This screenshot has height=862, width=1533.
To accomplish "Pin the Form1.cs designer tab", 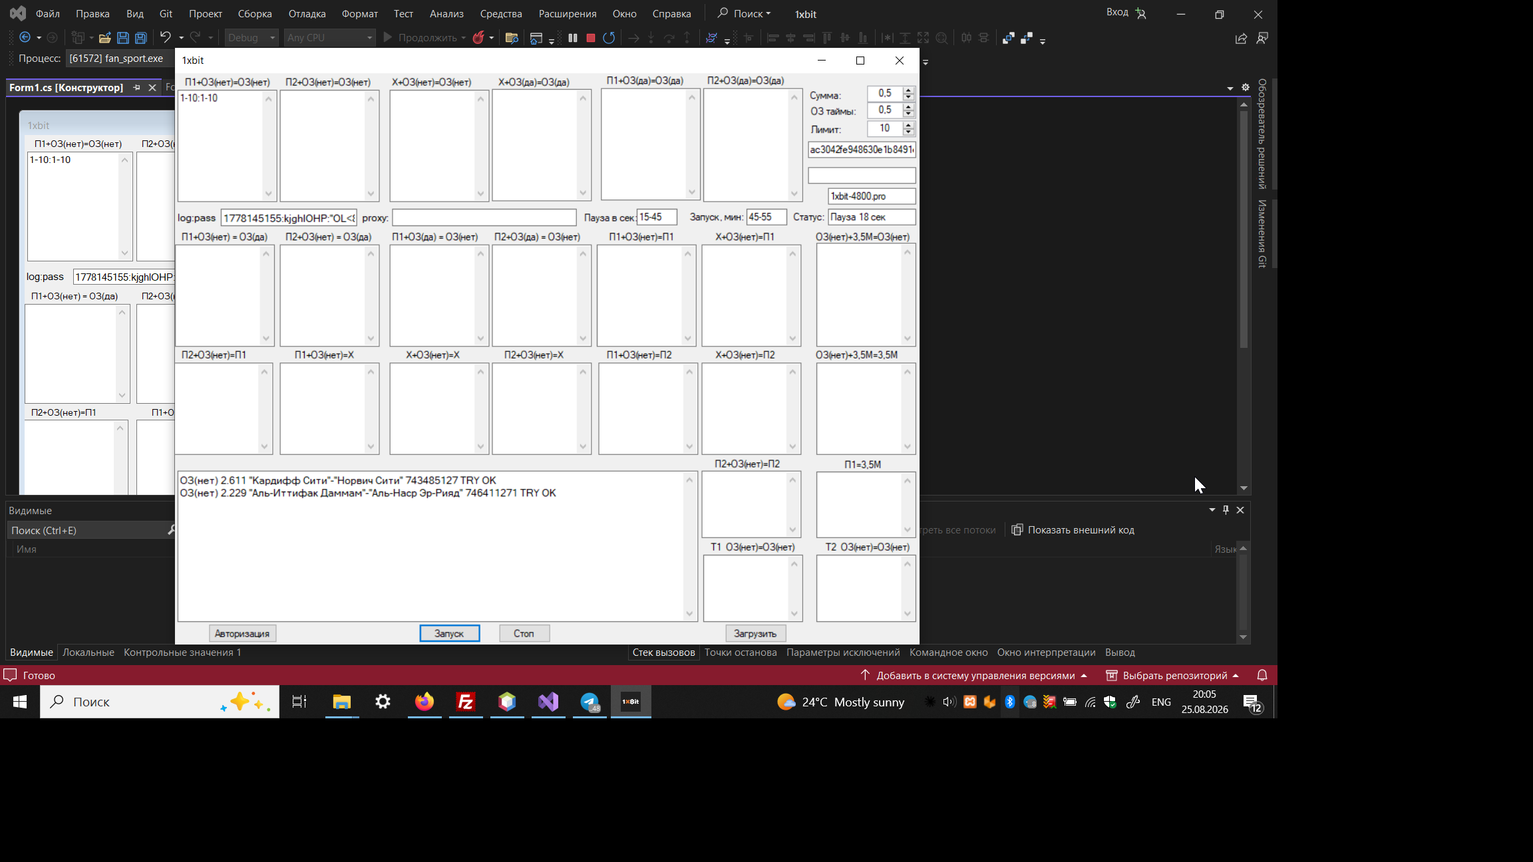I will (136, 87).
